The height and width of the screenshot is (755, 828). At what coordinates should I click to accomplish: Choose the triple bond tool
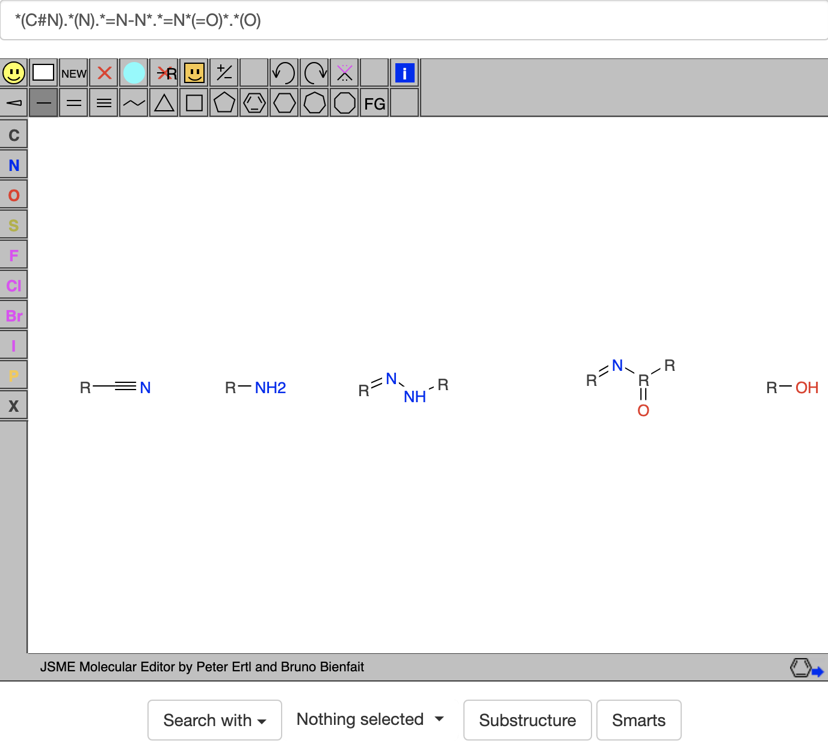(x=104, y=104)
